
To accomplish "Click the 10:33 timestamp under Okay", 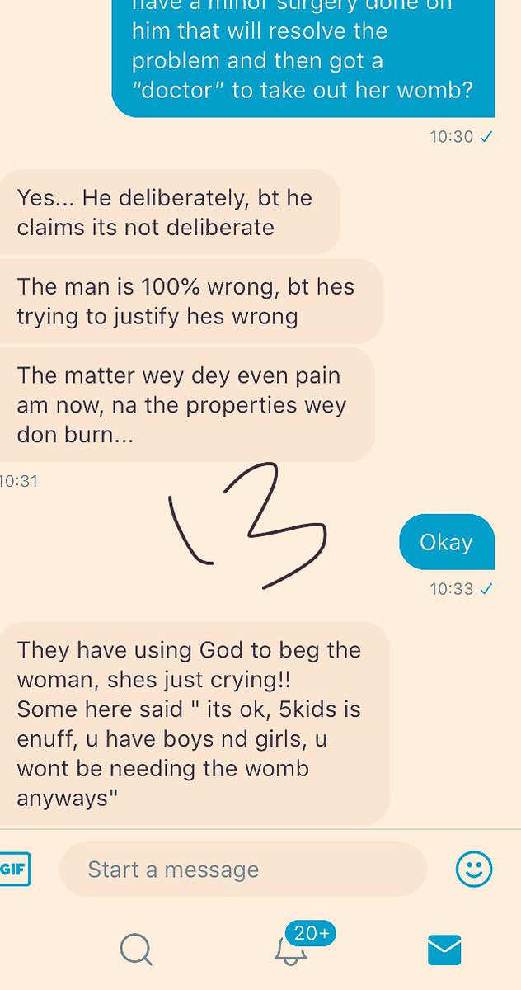I will (452, 588).
